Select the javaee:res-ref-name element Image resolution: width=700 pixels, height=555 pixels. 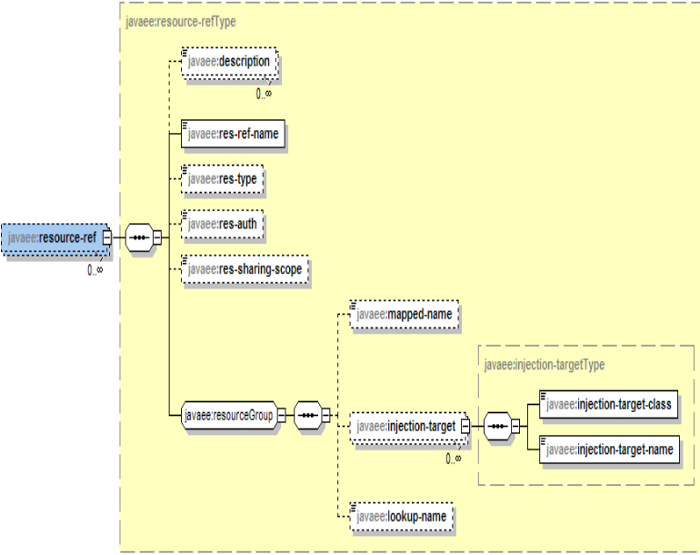click(233, 134)
